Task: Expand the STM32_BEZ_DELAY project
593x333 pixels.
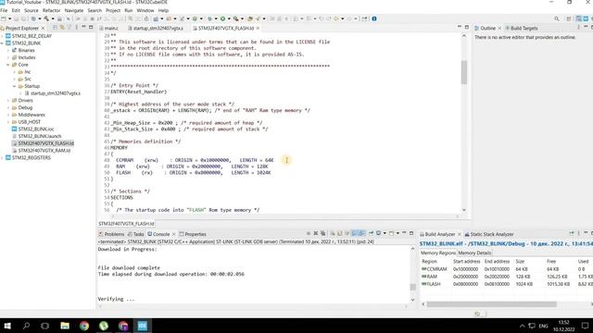Action: pos(2,36)
